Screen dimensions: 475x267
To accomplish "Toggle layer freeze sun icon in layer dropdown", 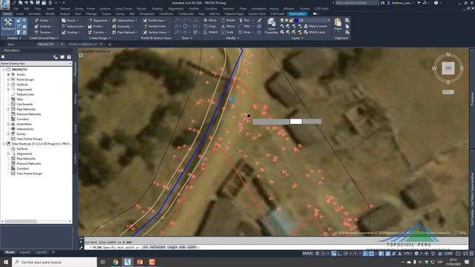I will (286, 20).
